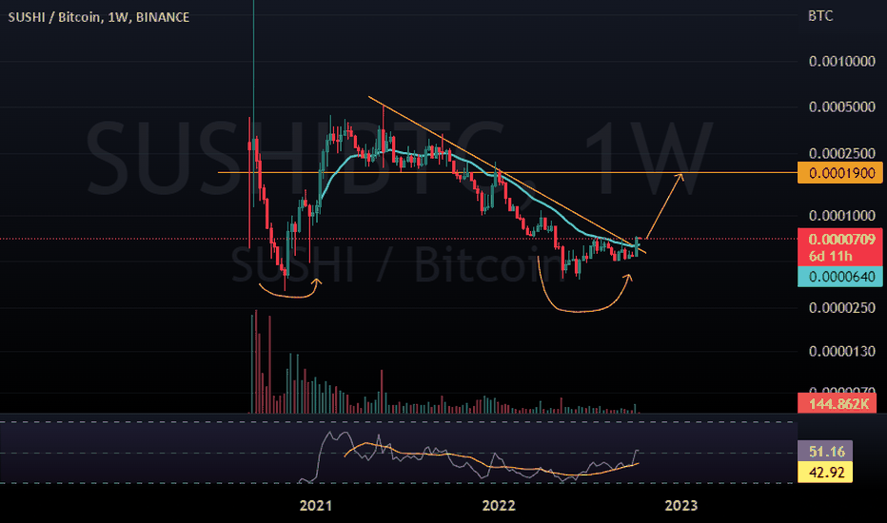This screenshot has width=887, height=523.
Task: Click the 0.0010000 price axis label
Action: (x=841, y=61)
